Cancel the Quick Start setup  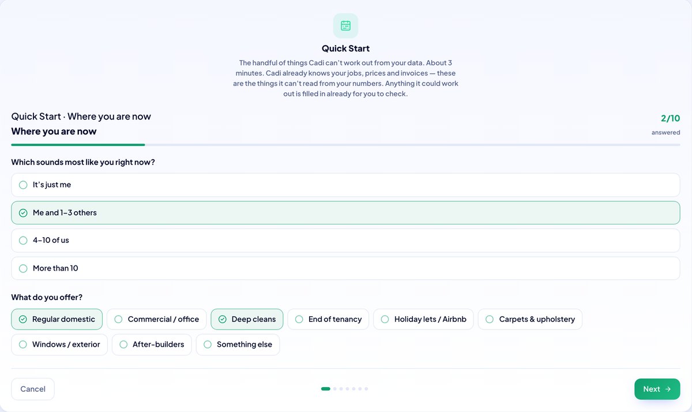(33, 389)
